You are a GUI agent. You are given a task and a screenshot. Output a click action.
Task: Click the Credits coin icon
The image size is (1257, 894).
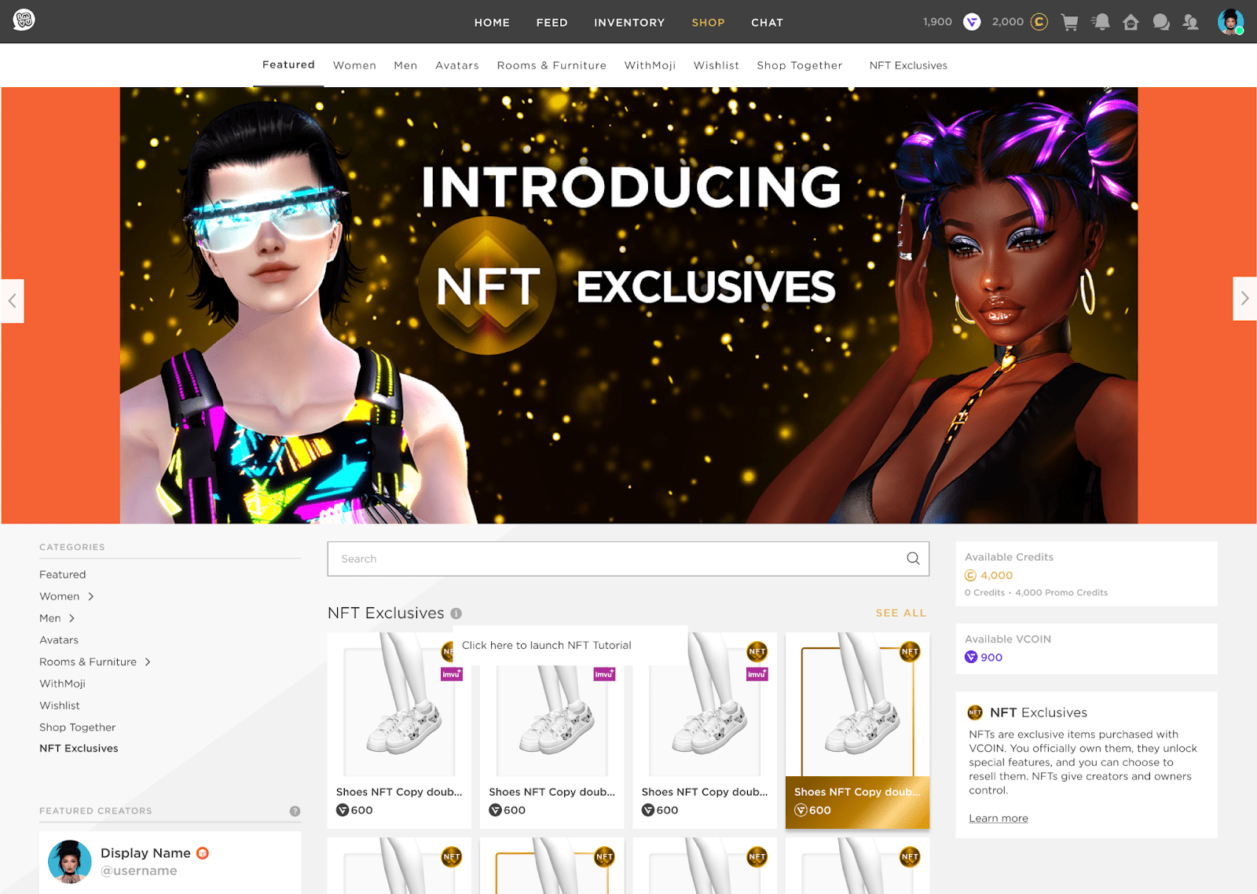coord(1039,22)
